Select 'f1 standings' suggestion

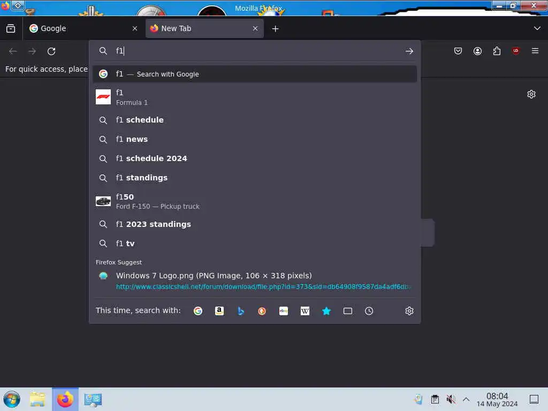pos(255,178)
